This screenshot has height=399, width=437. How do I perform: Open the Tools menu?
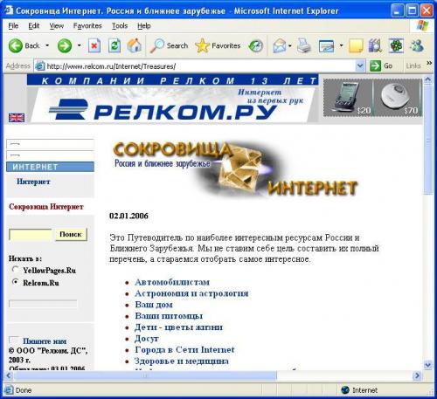[120, 26]
